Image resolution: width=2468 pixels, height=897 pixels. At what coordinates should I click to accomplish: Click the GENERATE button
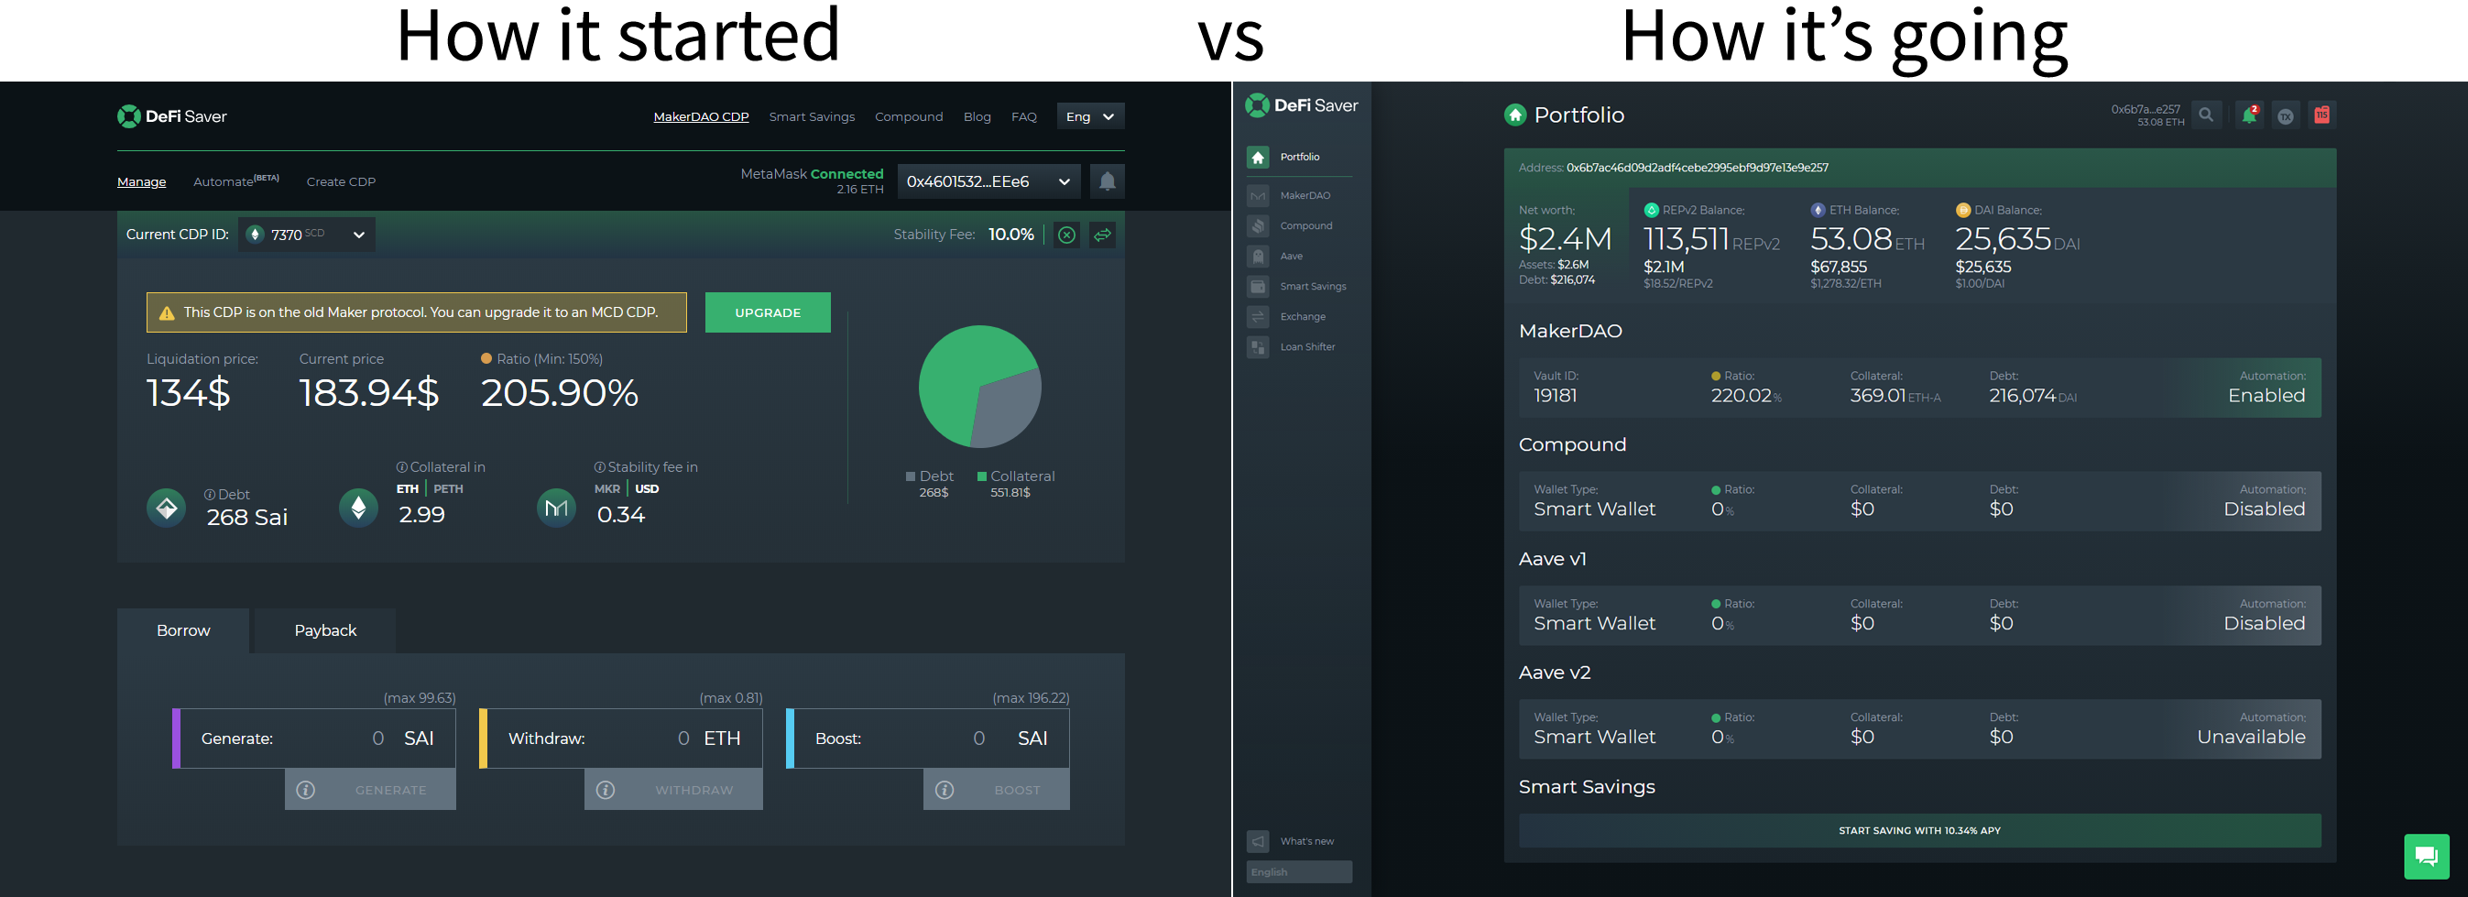tap(370, 790)
